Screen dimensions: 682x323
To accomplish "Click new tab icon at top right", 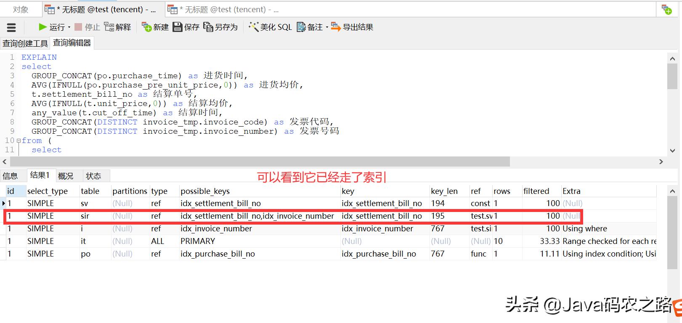I will (x=667, y=10).
